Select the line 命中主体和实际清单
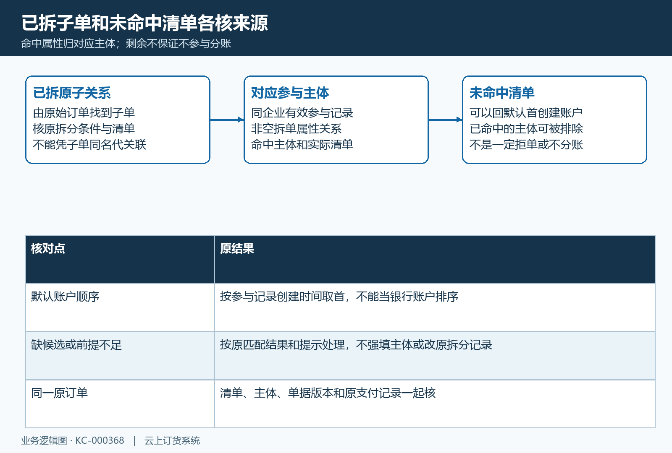The height and width of the screenshot is (453, 672). coord(302,144)
